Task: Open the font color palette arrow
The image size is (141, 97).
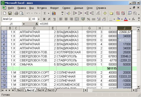Action: coord(130,19)
